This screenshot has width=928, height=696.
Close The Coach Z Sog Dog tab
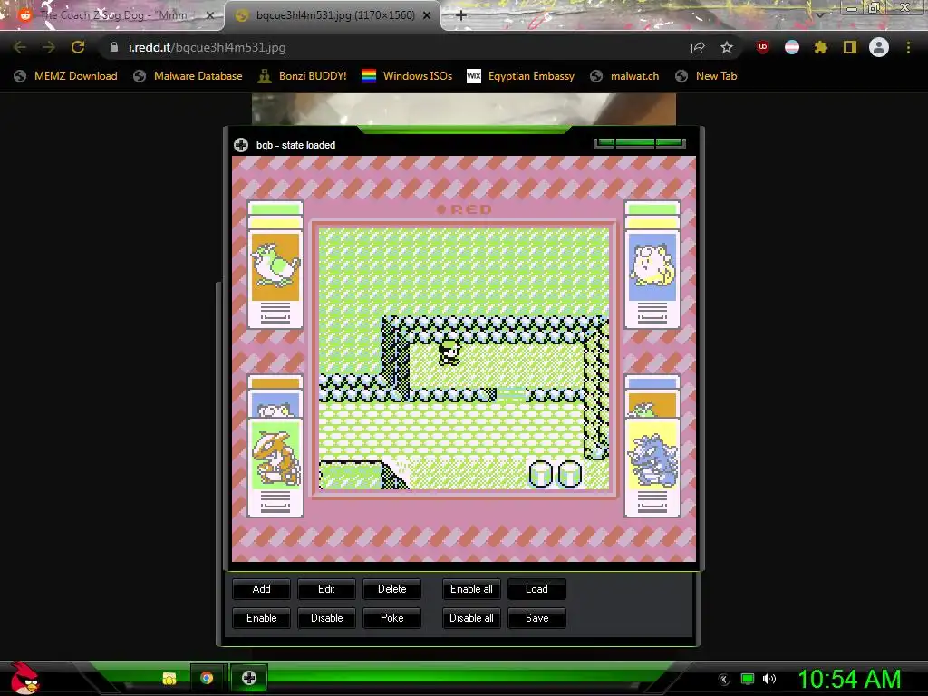click(210, 15)
